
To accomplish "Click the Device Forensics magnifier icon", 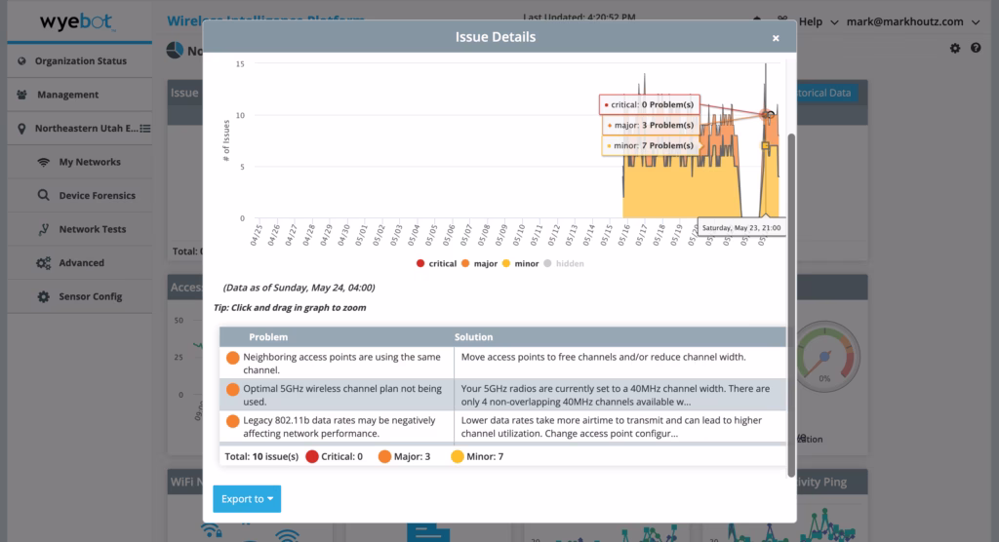I will tap(43, 195).
